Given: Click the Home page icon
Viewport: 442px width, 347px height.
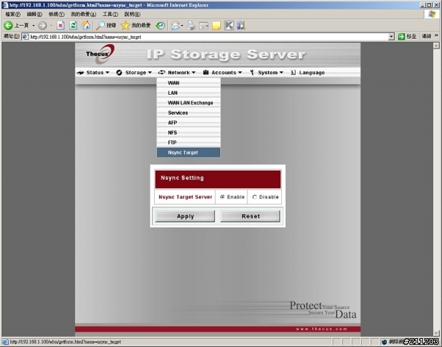Looking at the screenshot, I should [86, 26].
